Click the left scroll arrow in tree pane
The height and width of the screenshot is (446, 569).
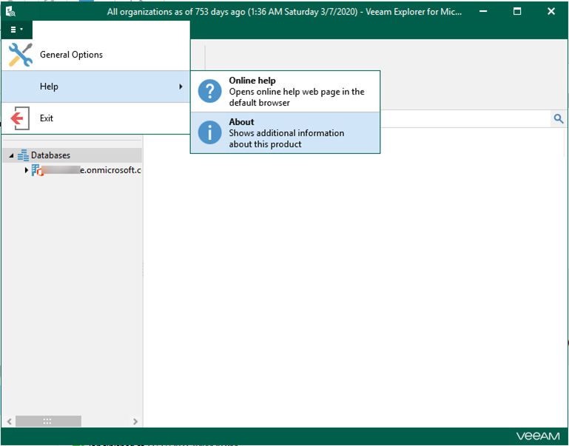pyautogui.click(x=9, y=422)
